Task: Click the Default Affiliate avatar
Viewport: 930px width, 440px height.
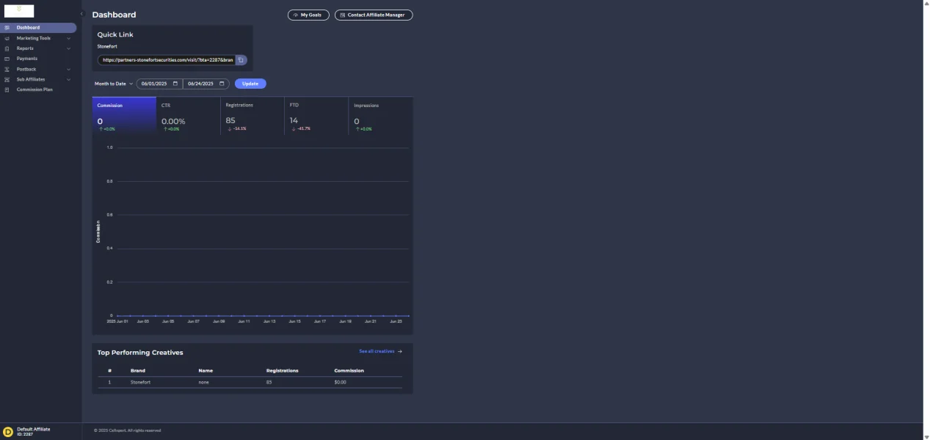Action: [x=8, y=431]
